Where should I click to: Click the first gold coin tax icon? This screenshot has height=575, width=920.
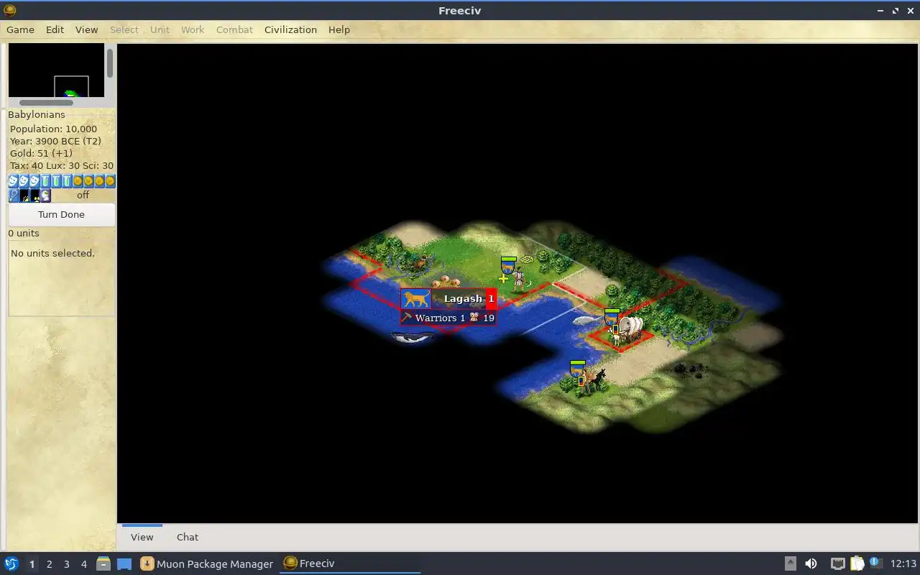click(x=78, y=181)
